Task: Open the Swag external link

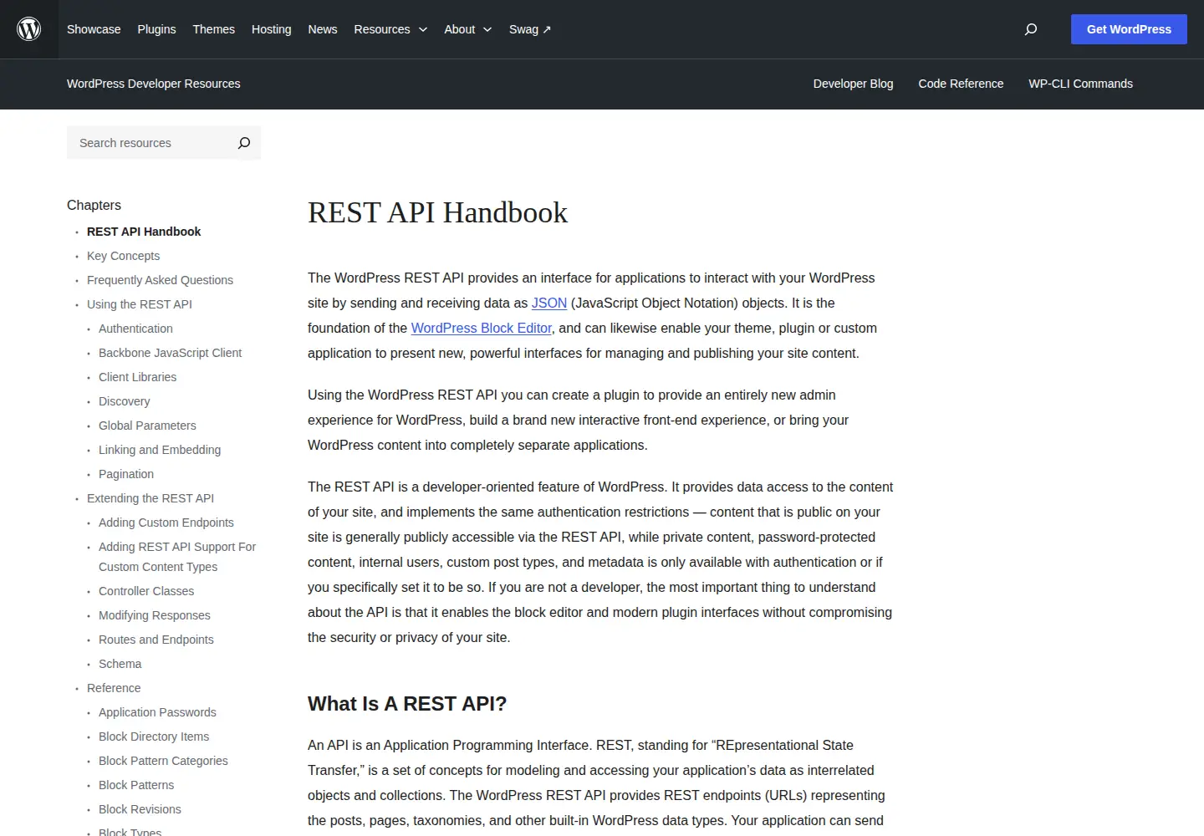Action: [530, 29]
